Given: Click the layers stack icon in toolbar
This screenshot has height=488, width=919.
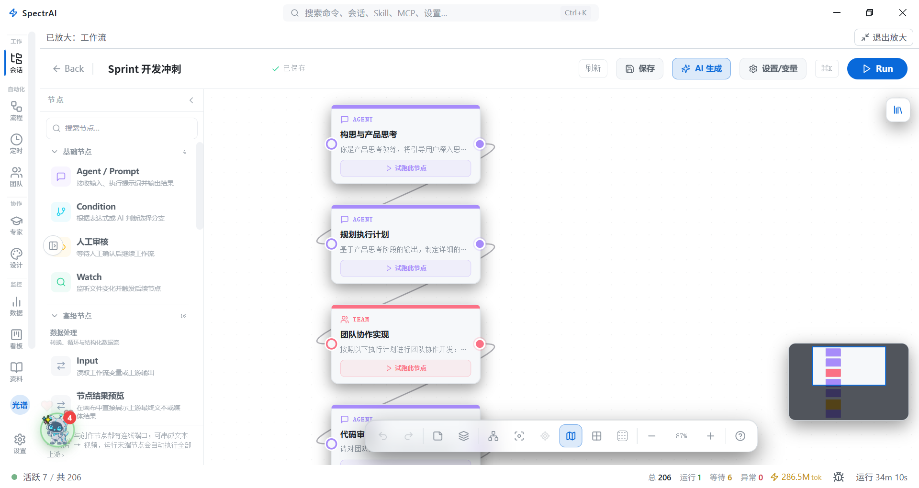Looking at the screenshot, I should coord(464,436).
